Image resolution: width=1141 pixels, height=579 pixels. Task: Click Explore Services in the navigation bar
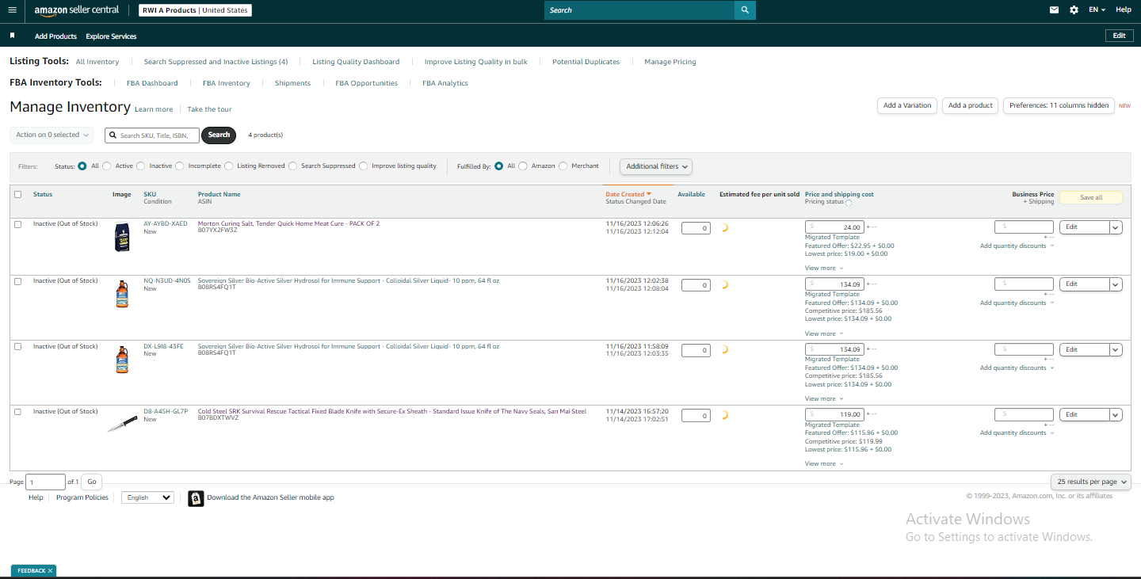tap(111, 36)
